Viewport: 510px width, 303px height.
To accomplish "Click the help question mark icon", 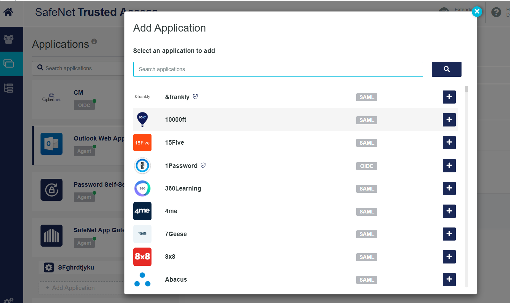I will pos(496,12).
